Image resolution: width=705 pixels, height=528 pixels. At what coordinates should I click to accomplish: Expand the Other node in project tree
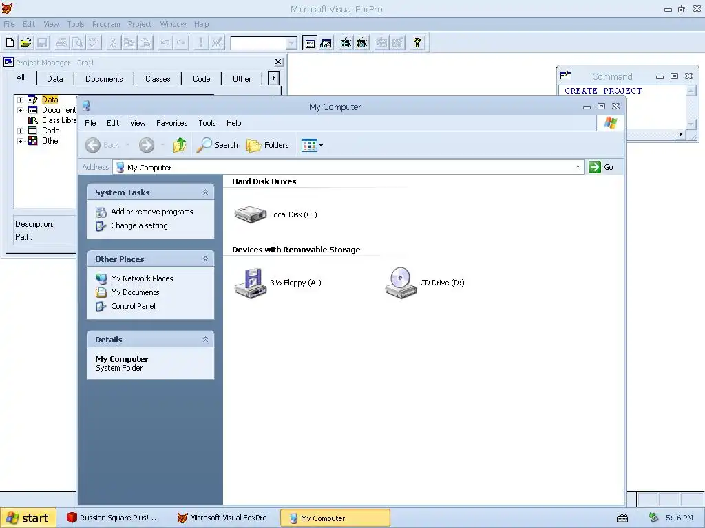pyautogui.click(x=20, y=141)
